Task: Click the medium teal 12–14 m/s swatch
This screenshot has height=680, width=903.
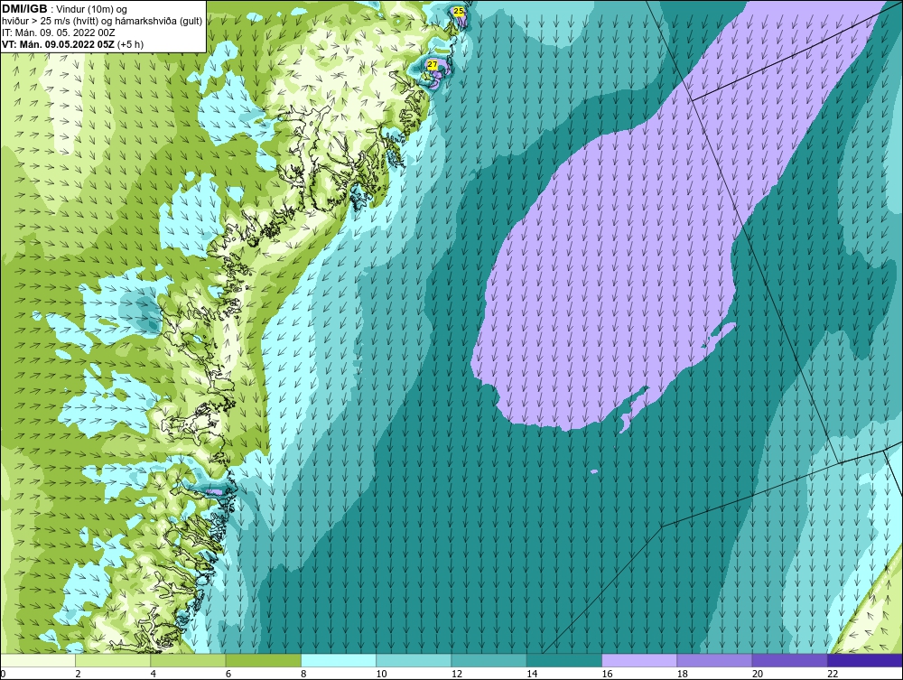Action: point(489,660)
